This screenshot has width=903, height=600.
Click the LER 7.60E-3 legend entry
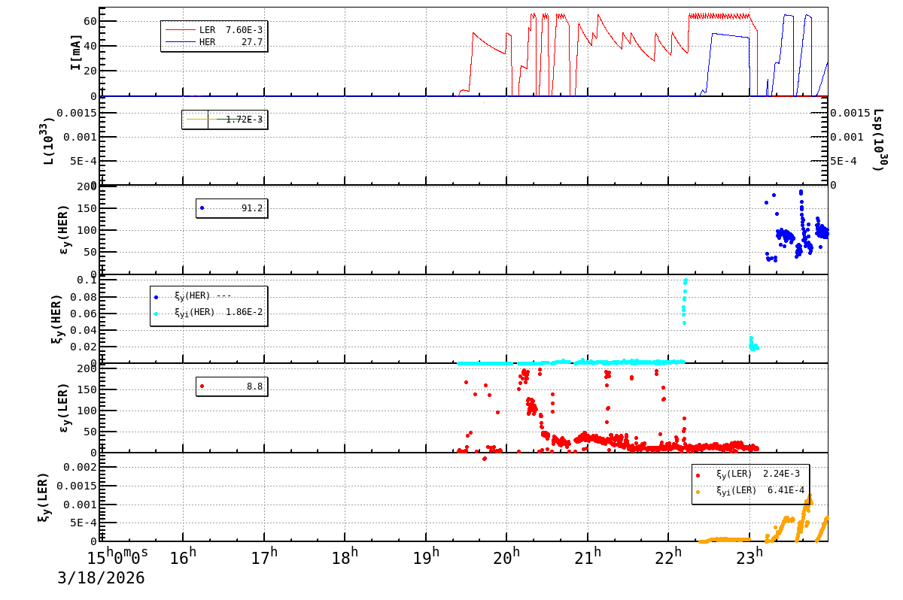(214, 30)
